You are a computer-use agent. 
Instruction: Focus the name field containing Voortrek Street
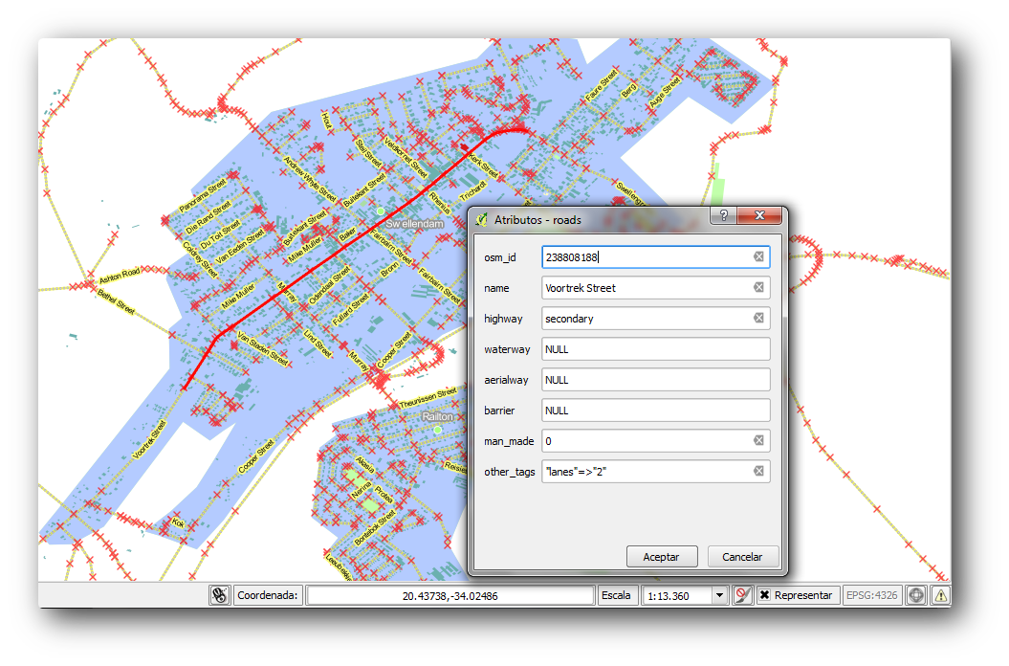coord(655,288)
